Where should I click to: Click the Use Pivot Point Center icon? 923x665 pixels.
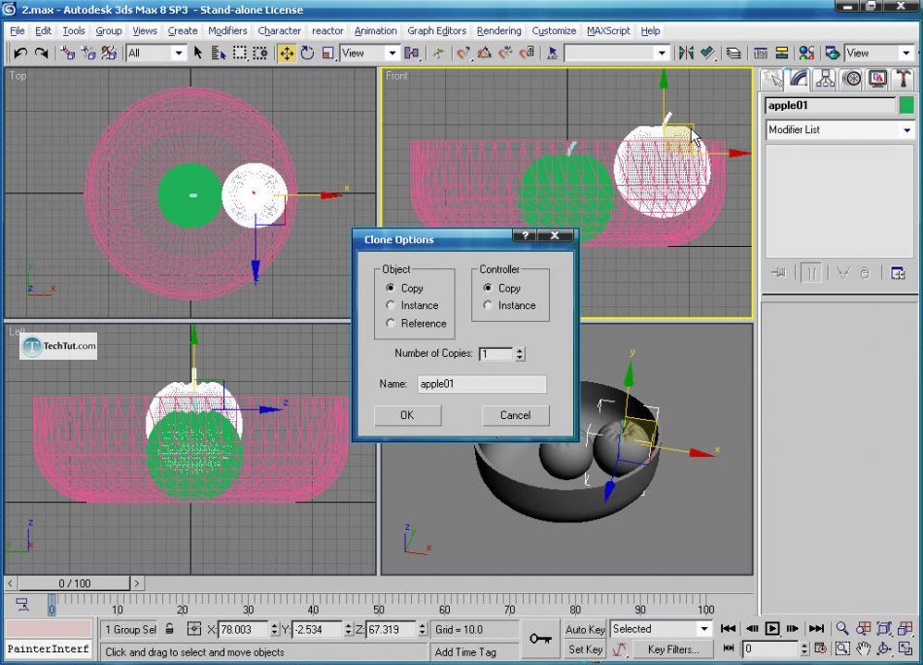point(412,53)
